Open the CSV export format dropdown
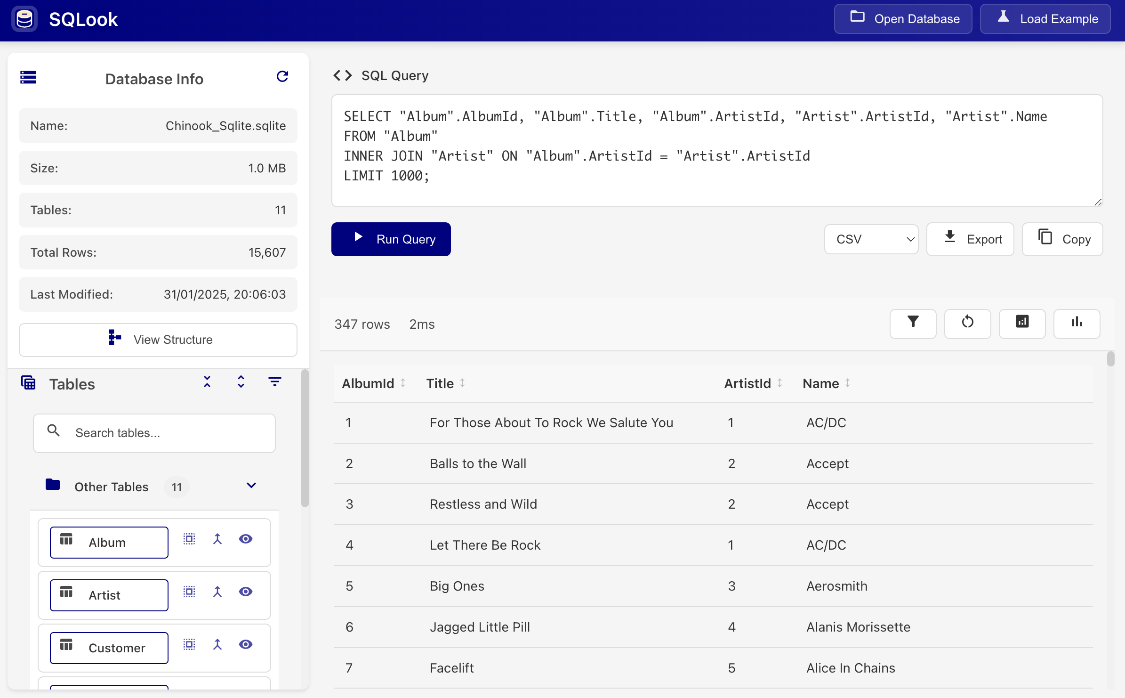The width and height of the screenshot is (1125, 698). point(871,239)
